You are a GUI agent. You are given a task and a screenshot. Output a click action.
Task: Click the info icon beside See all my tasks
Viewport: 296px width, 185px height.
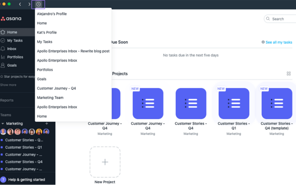263,42
